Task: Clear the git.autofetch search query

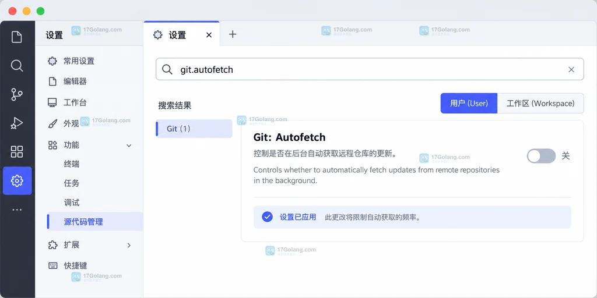Action: coord(571,70)
